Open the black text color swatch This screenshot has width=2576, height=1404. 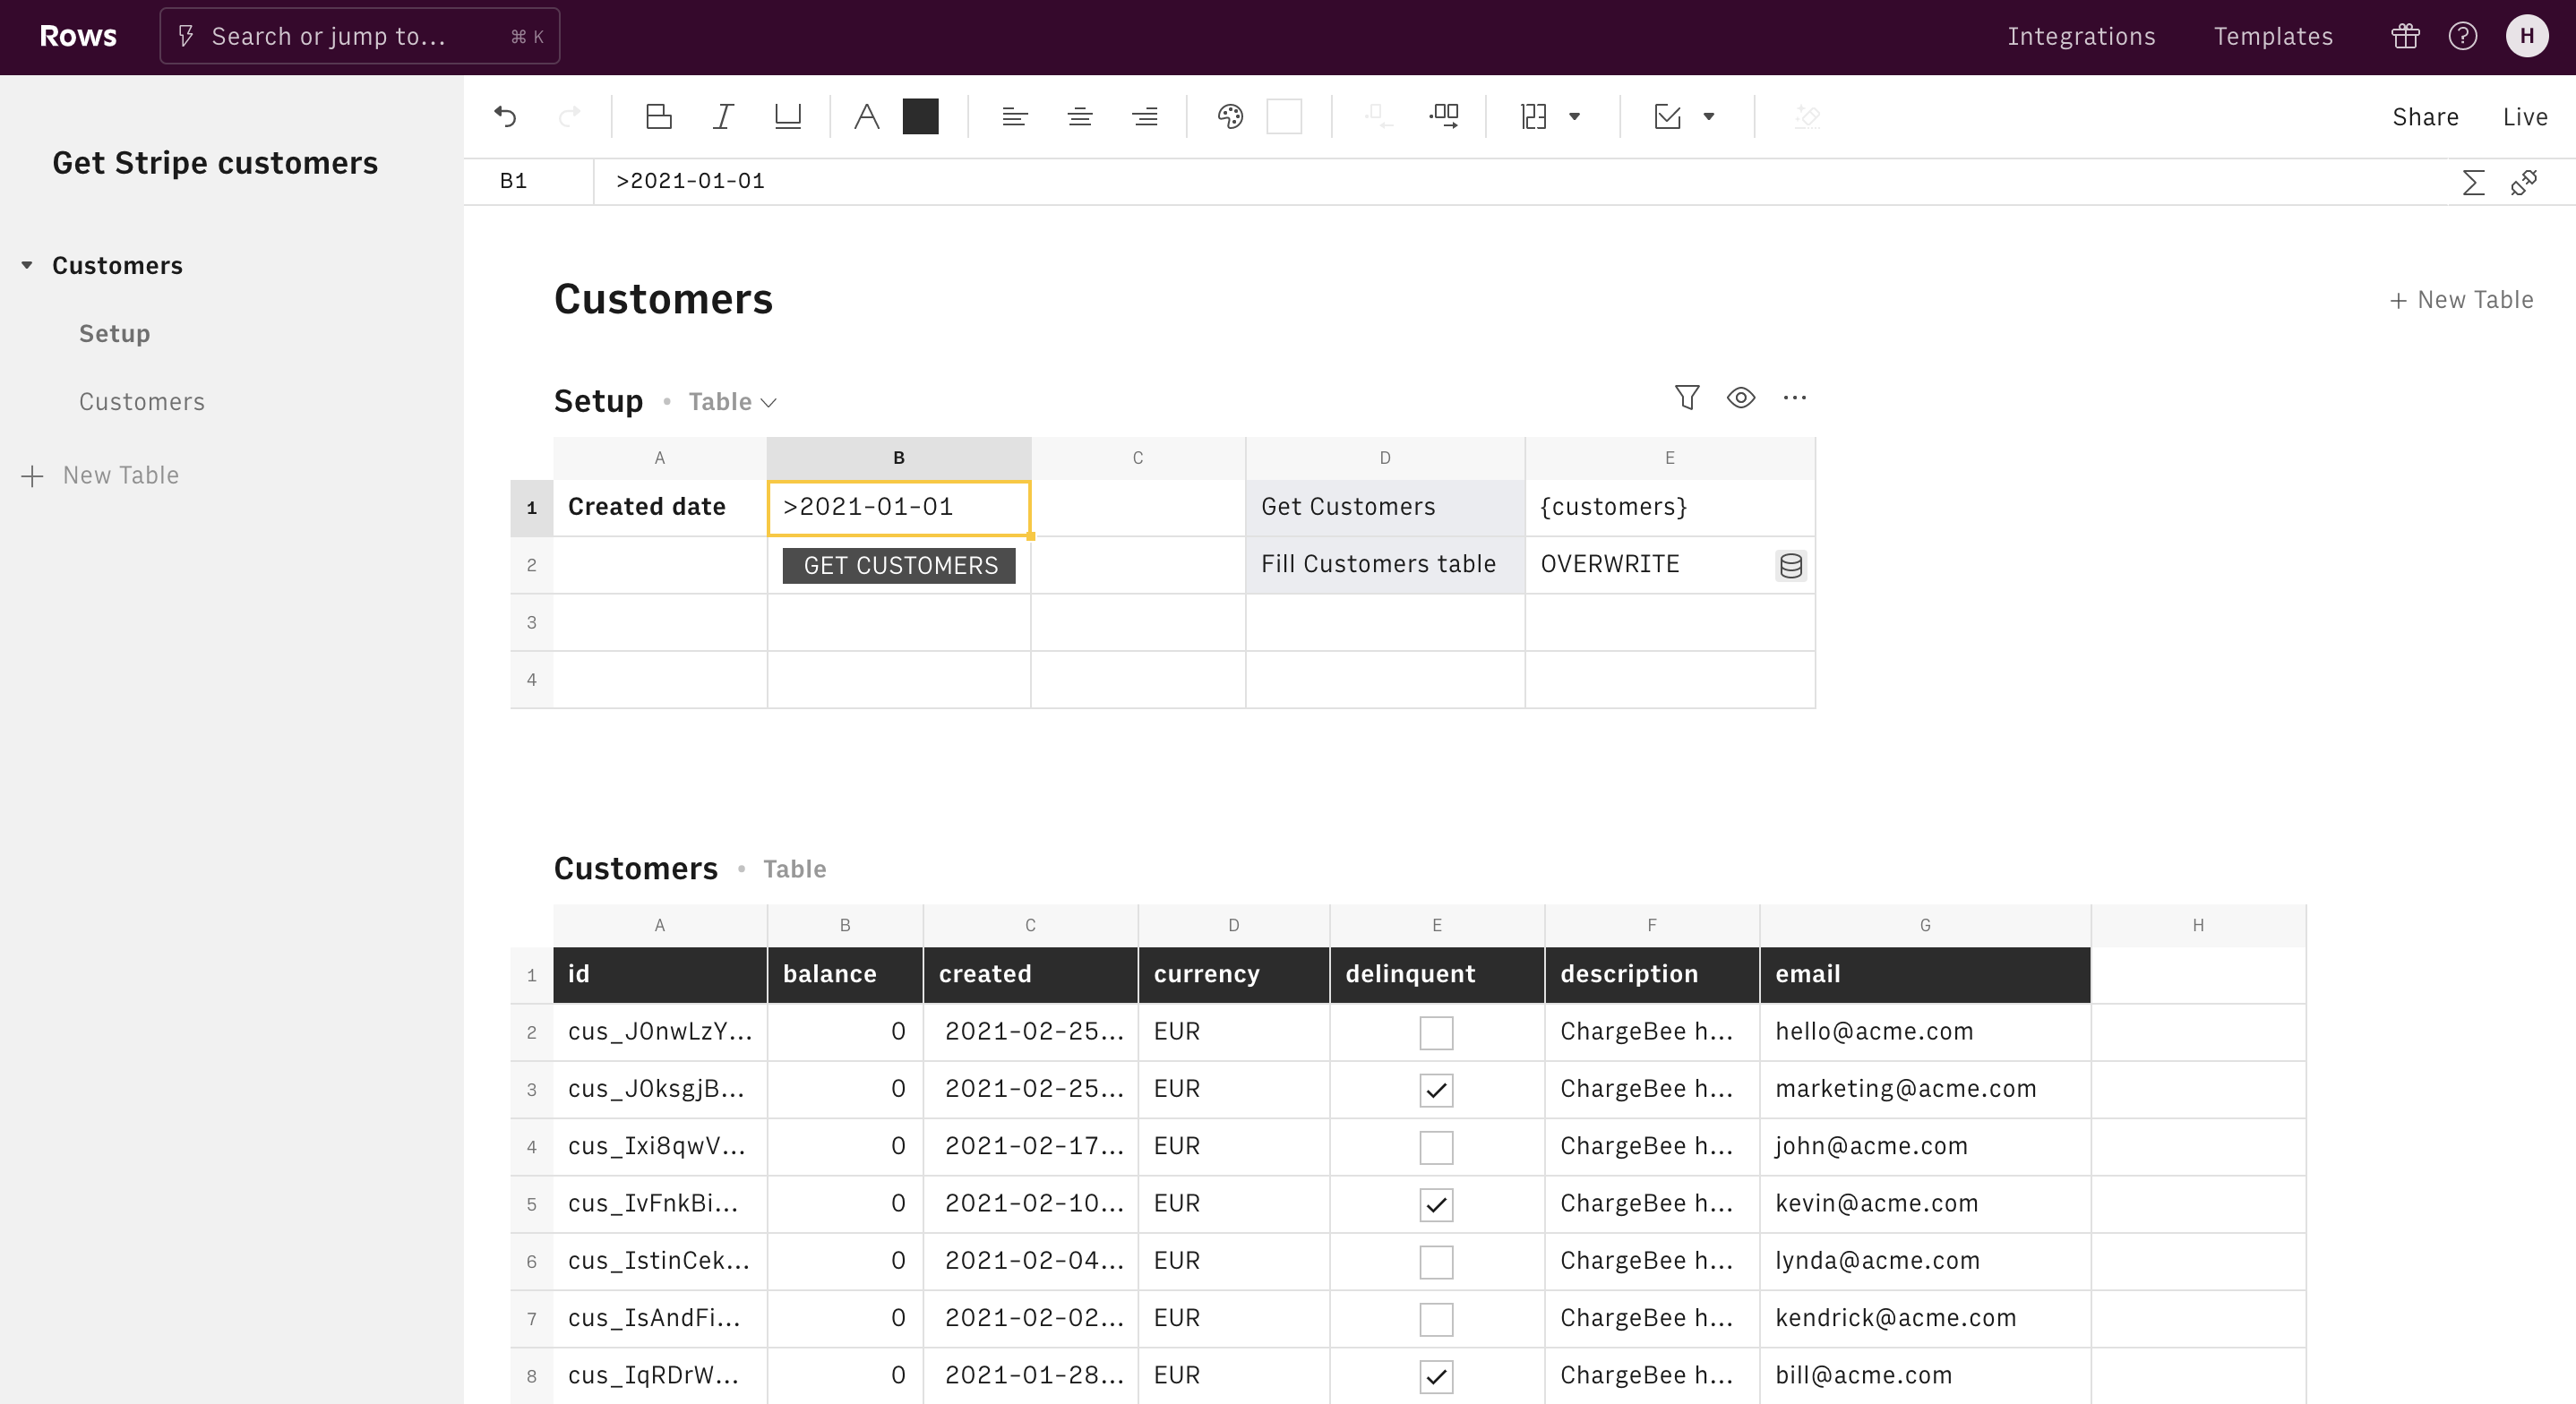[920, 117]
